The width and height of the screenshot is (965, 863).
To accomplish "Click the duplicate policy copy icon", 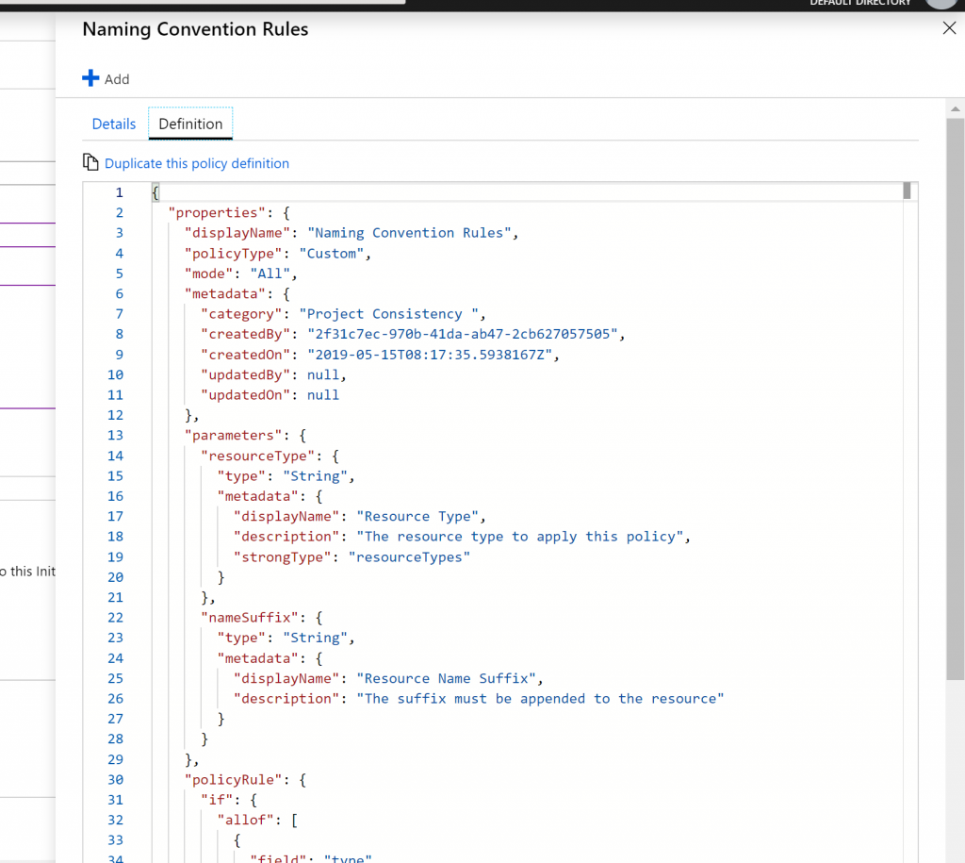I will pos(90,163).
